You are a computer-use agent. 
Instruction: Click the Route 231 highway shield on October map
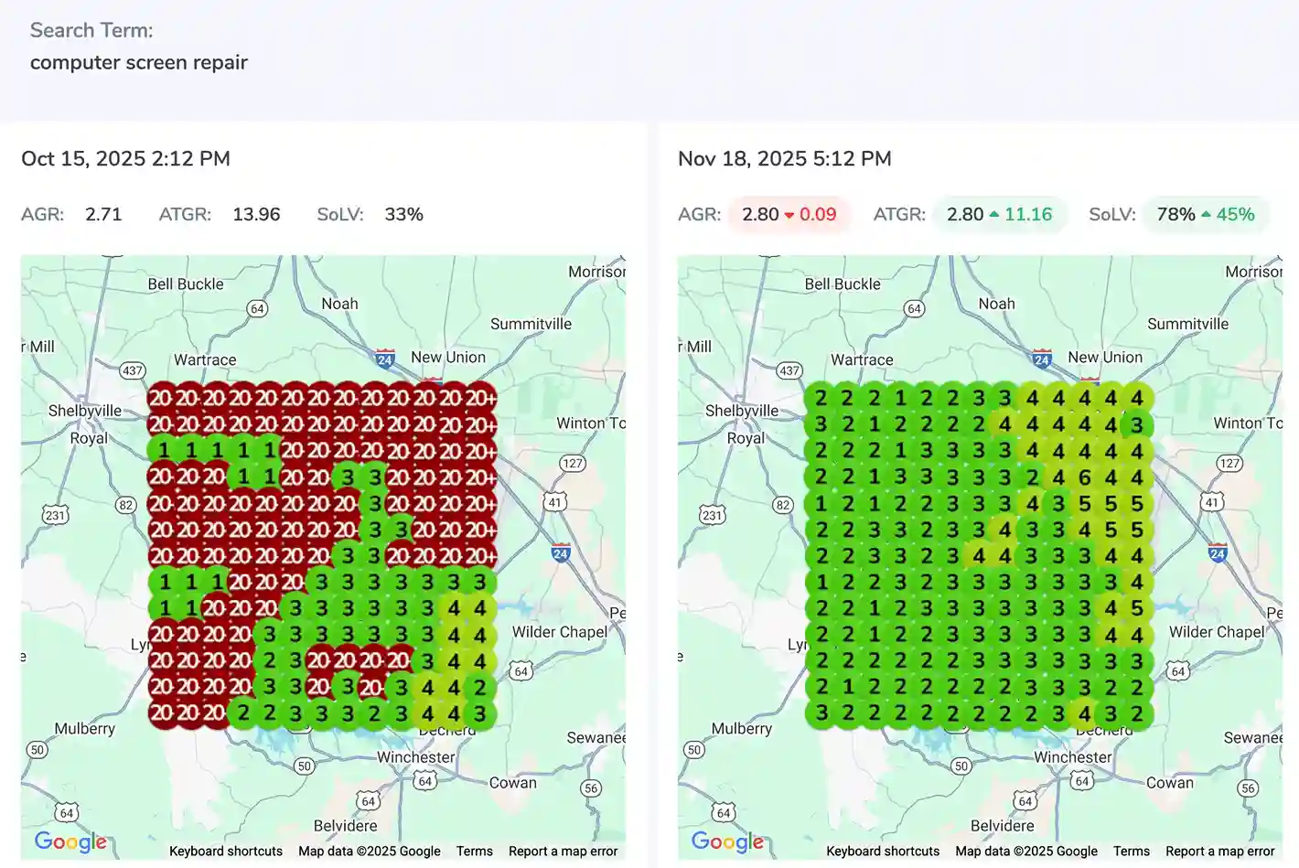click(54, 514)
